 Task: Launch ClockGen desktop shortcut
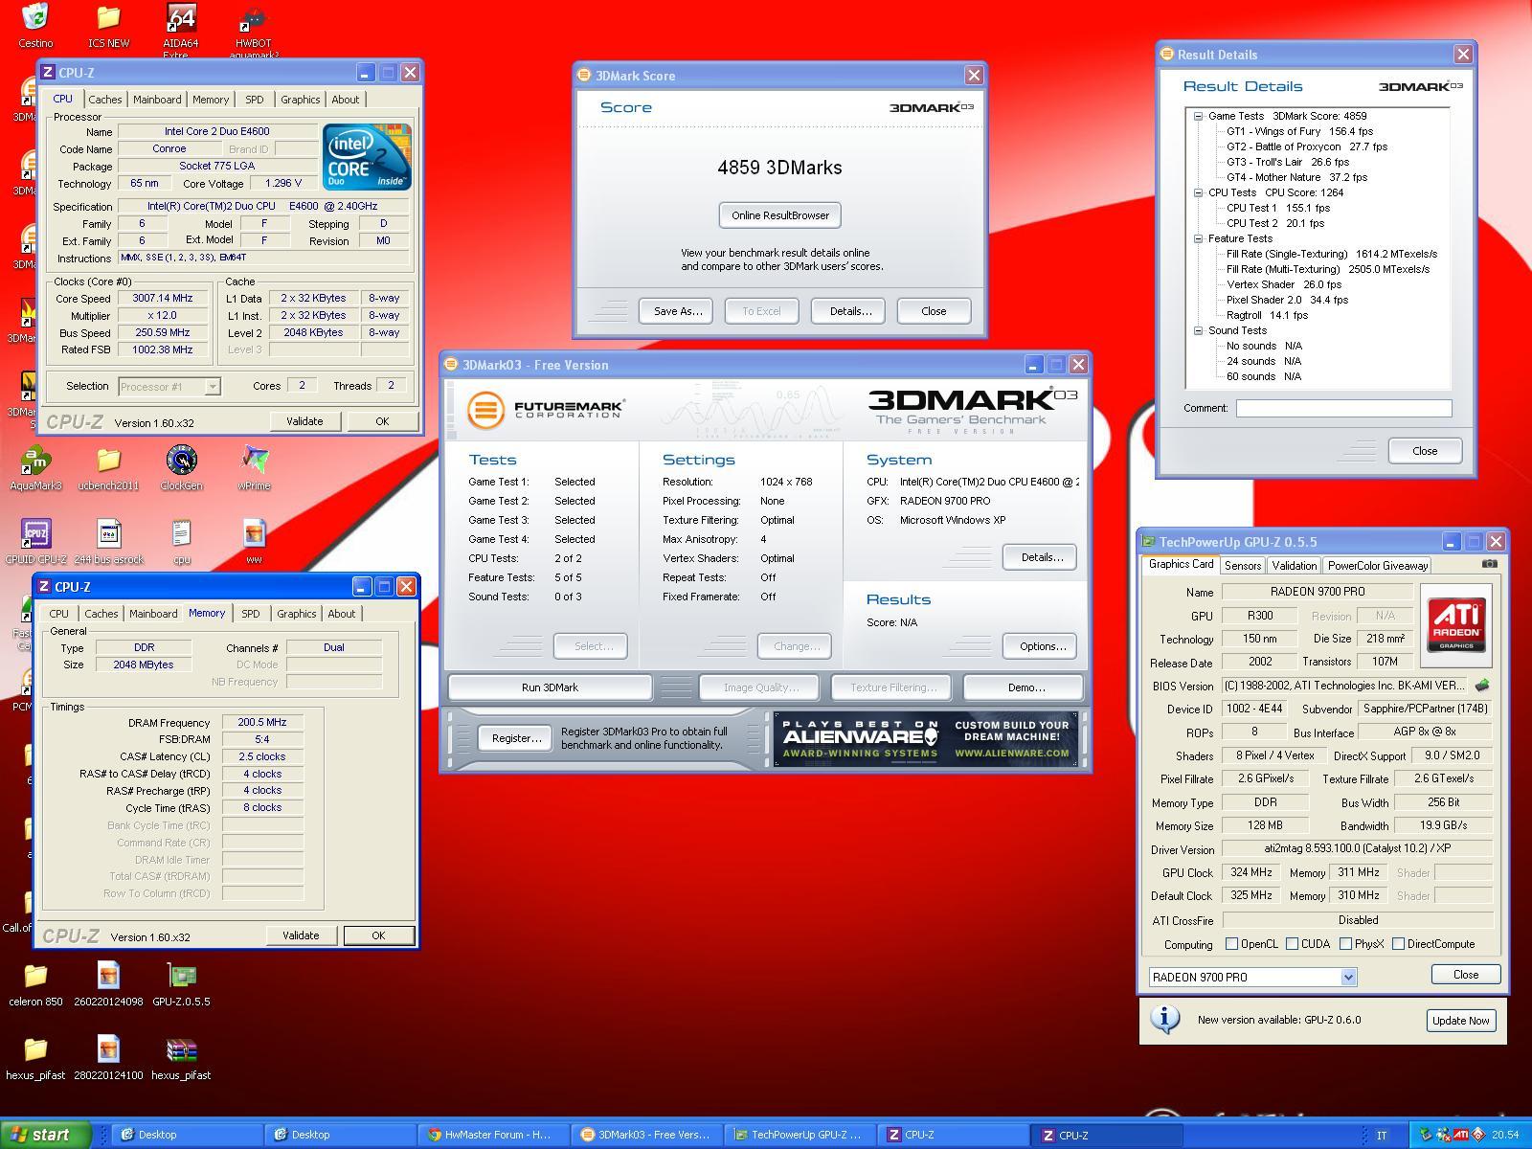[181, 467]
